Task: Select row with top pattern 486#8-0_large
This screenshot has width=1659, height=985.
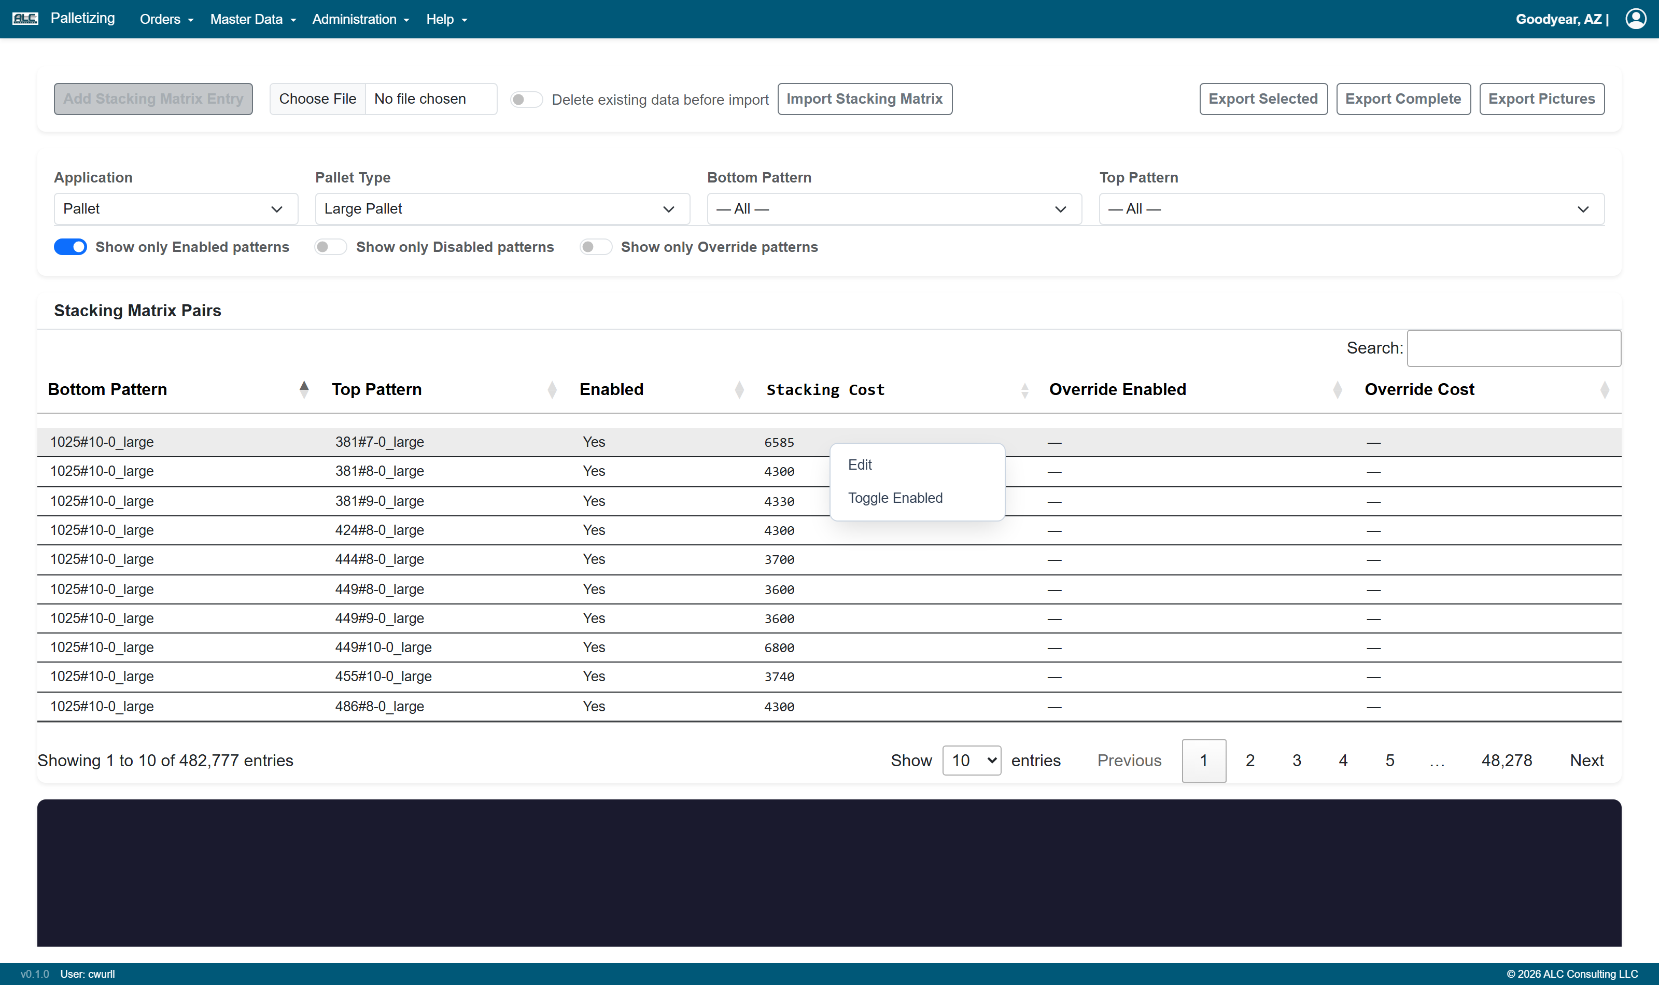Action: 829,707
